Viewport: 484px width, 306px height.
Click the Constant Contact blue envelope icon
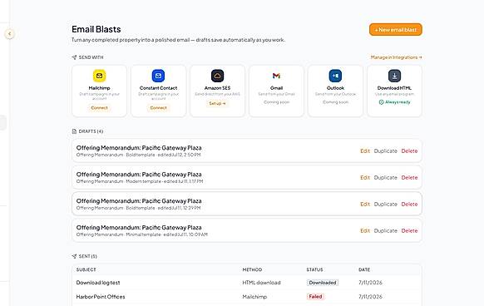[x=158, y=76]
